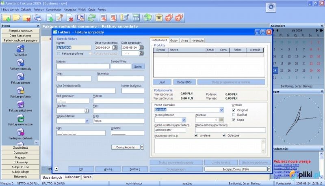325x186 pixels.
Task: Toggle the Wysłana checkbox
Action: click(x=196, y=135)
